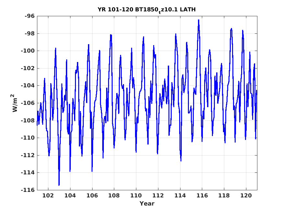Click the 'W/m2' y-axis label

pyautogui.click(x=15, y=103)
